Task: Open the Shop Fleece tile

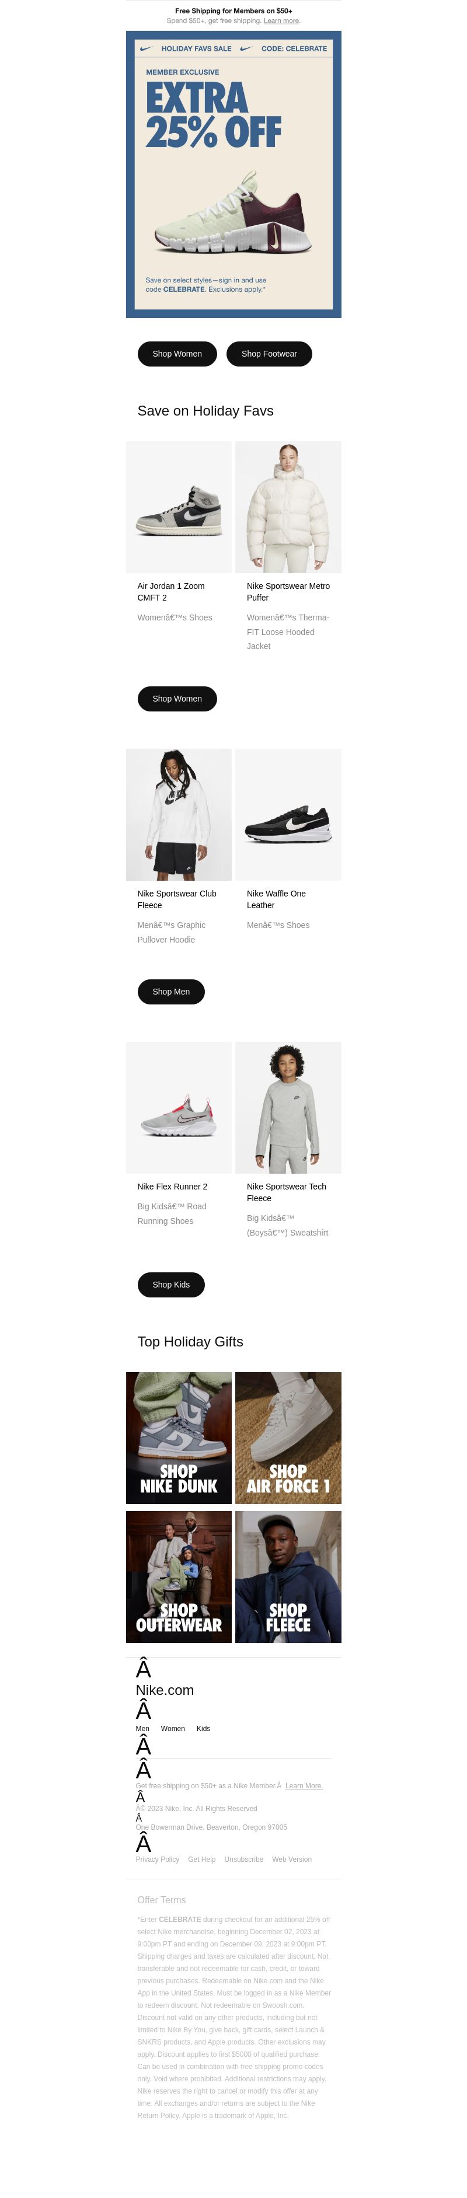Action: (288, 1577)
